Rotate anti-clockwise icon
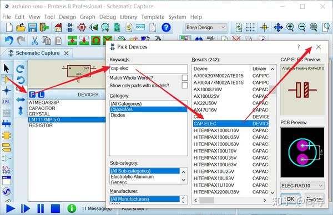Viewport: 333px width, 215px height. click(21, 80)
